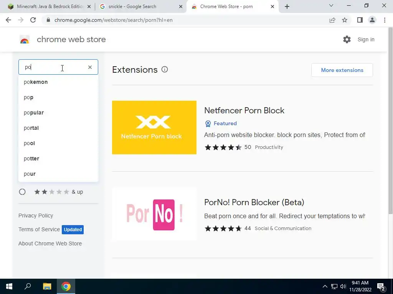Close the Minecraft tab
The image size is (393, 294).
click(x=89, y=7)
